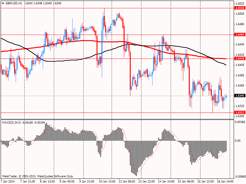Open the chart menu triangle beside GBPUSD,H1
The width and height of the screenshot is (246, 184).
(x=3, y=3)
